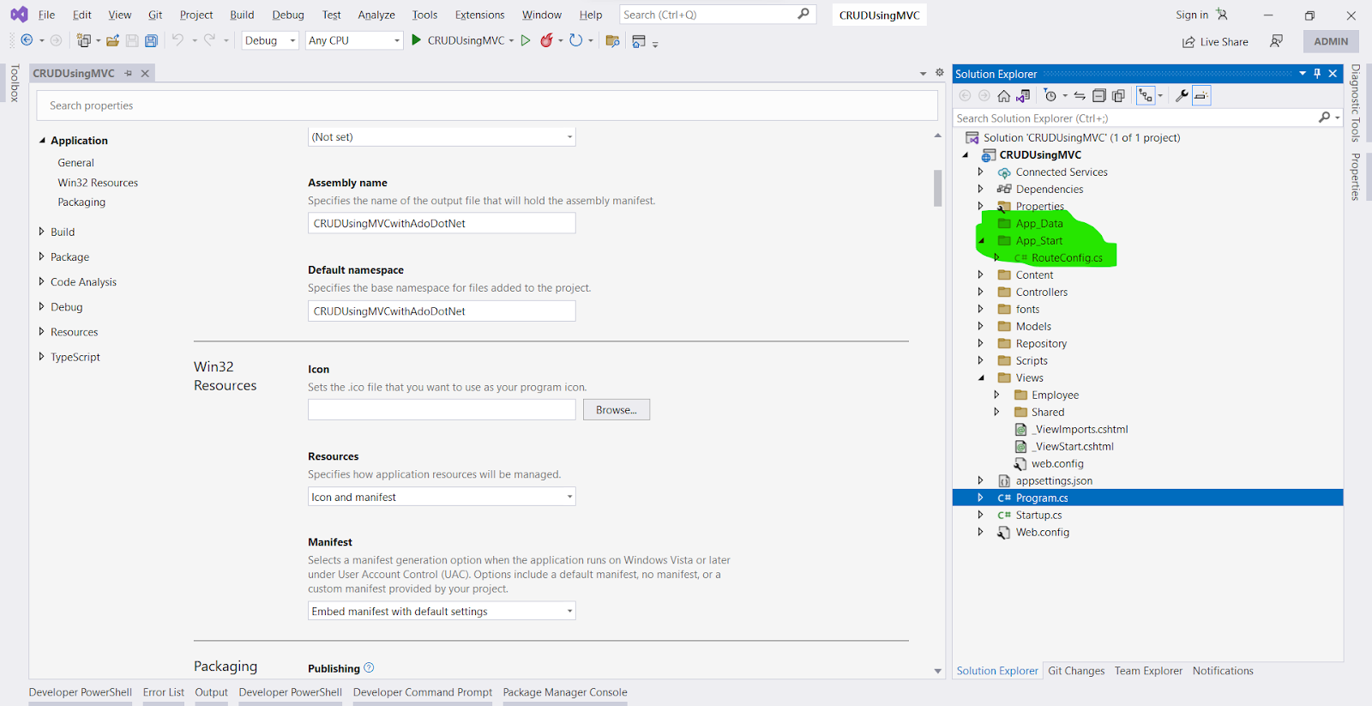The width and height of the screenshot is (1372, 706).
Task: Open the Embed manifest with default settings dropdown
Action: pos(442,611)
